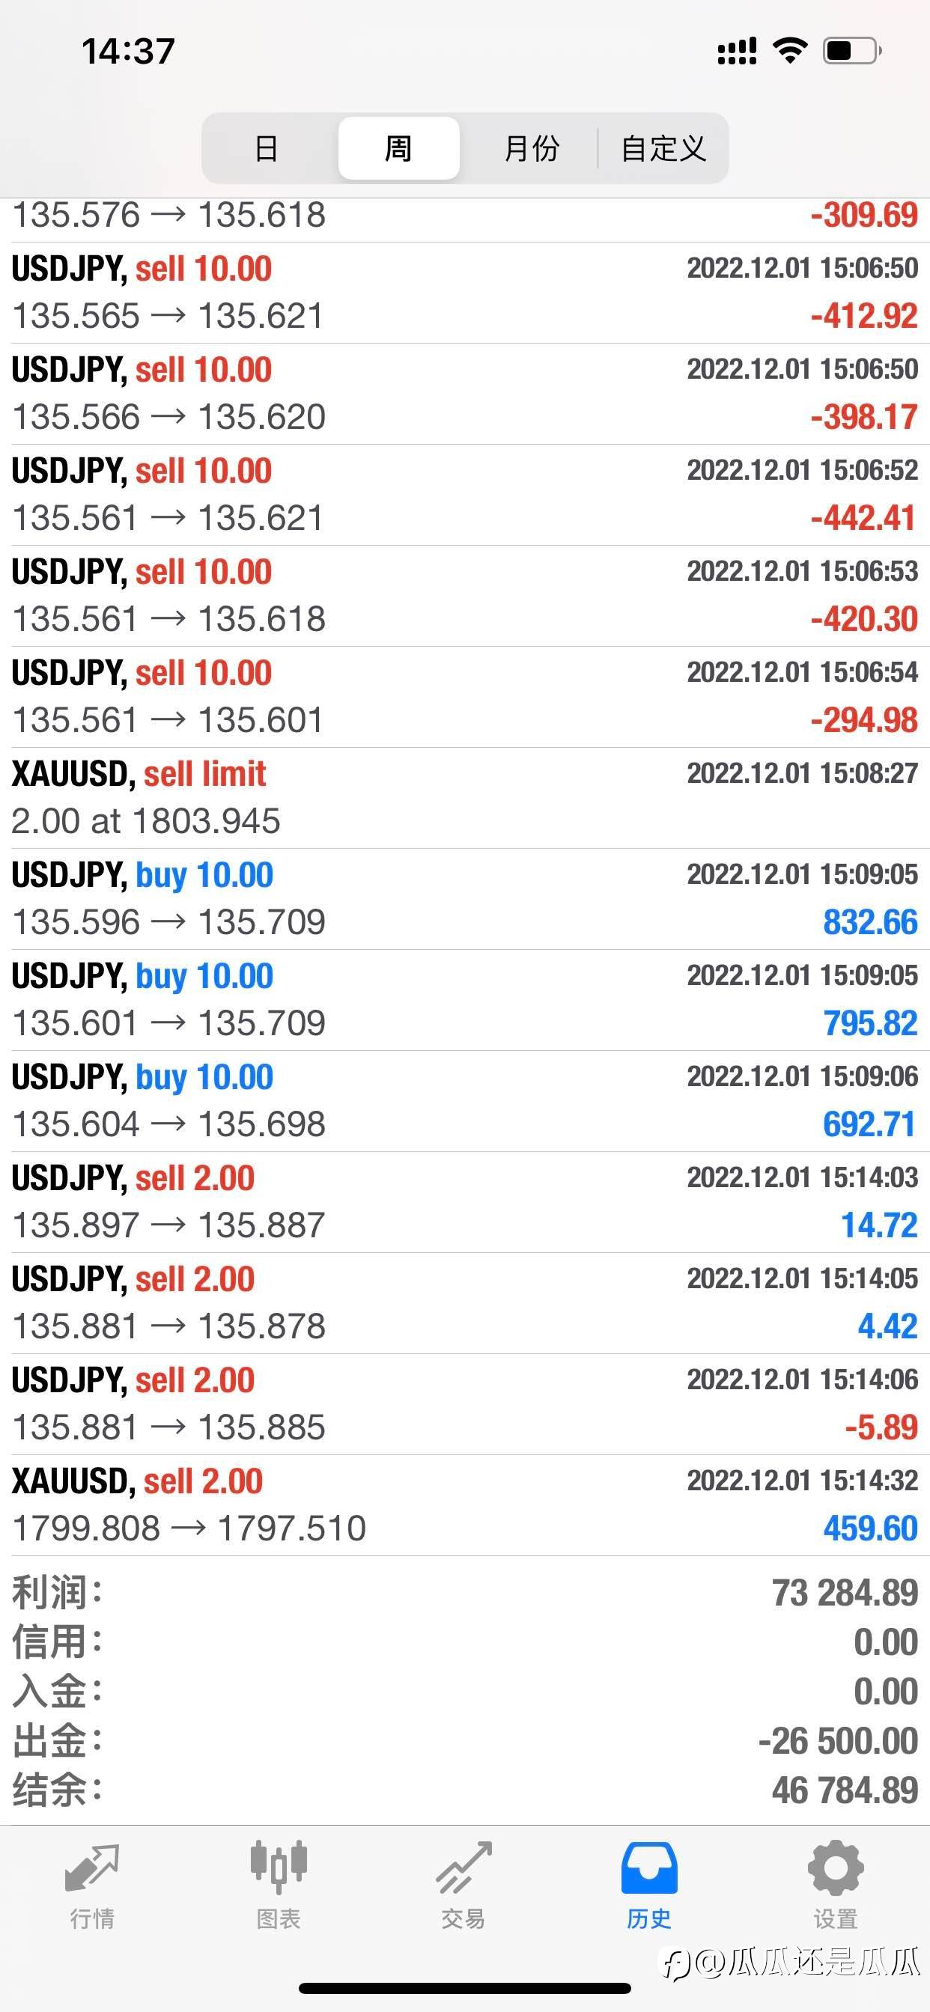Tap the 利润 profit total 73 284.89
The width and height of the screenshot is (930, 2012).
tap(844, 1593)
